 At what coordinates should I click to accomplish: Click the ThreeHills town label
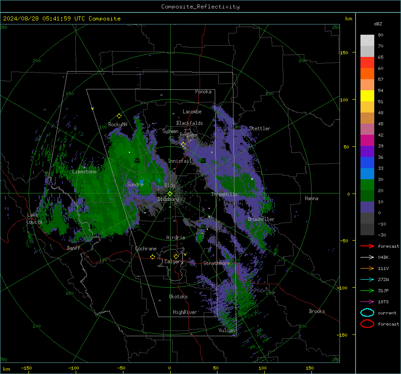click(x=224, y=194)
